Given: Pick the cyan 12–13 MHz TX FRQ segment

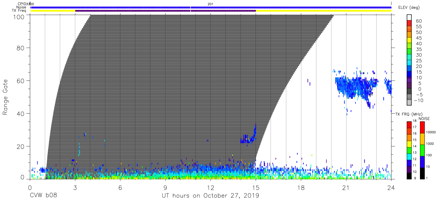Looking at the screenshot, I should tap(409, 156).
